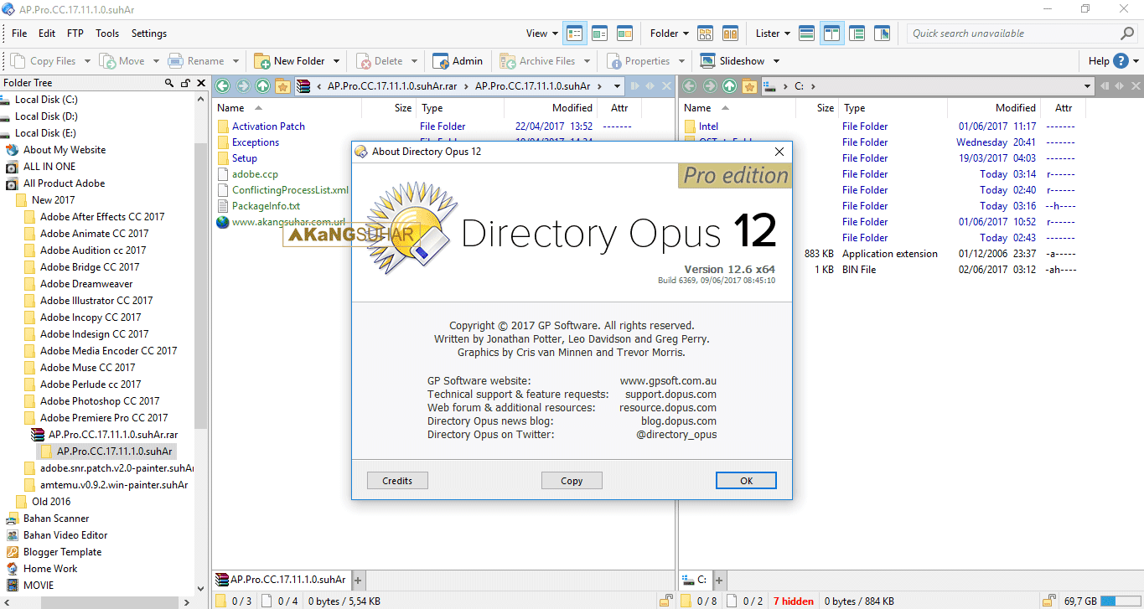Go up one level in left pane
The height and width of the screenshot is (609, 1144).
click(x=263, y=85)
